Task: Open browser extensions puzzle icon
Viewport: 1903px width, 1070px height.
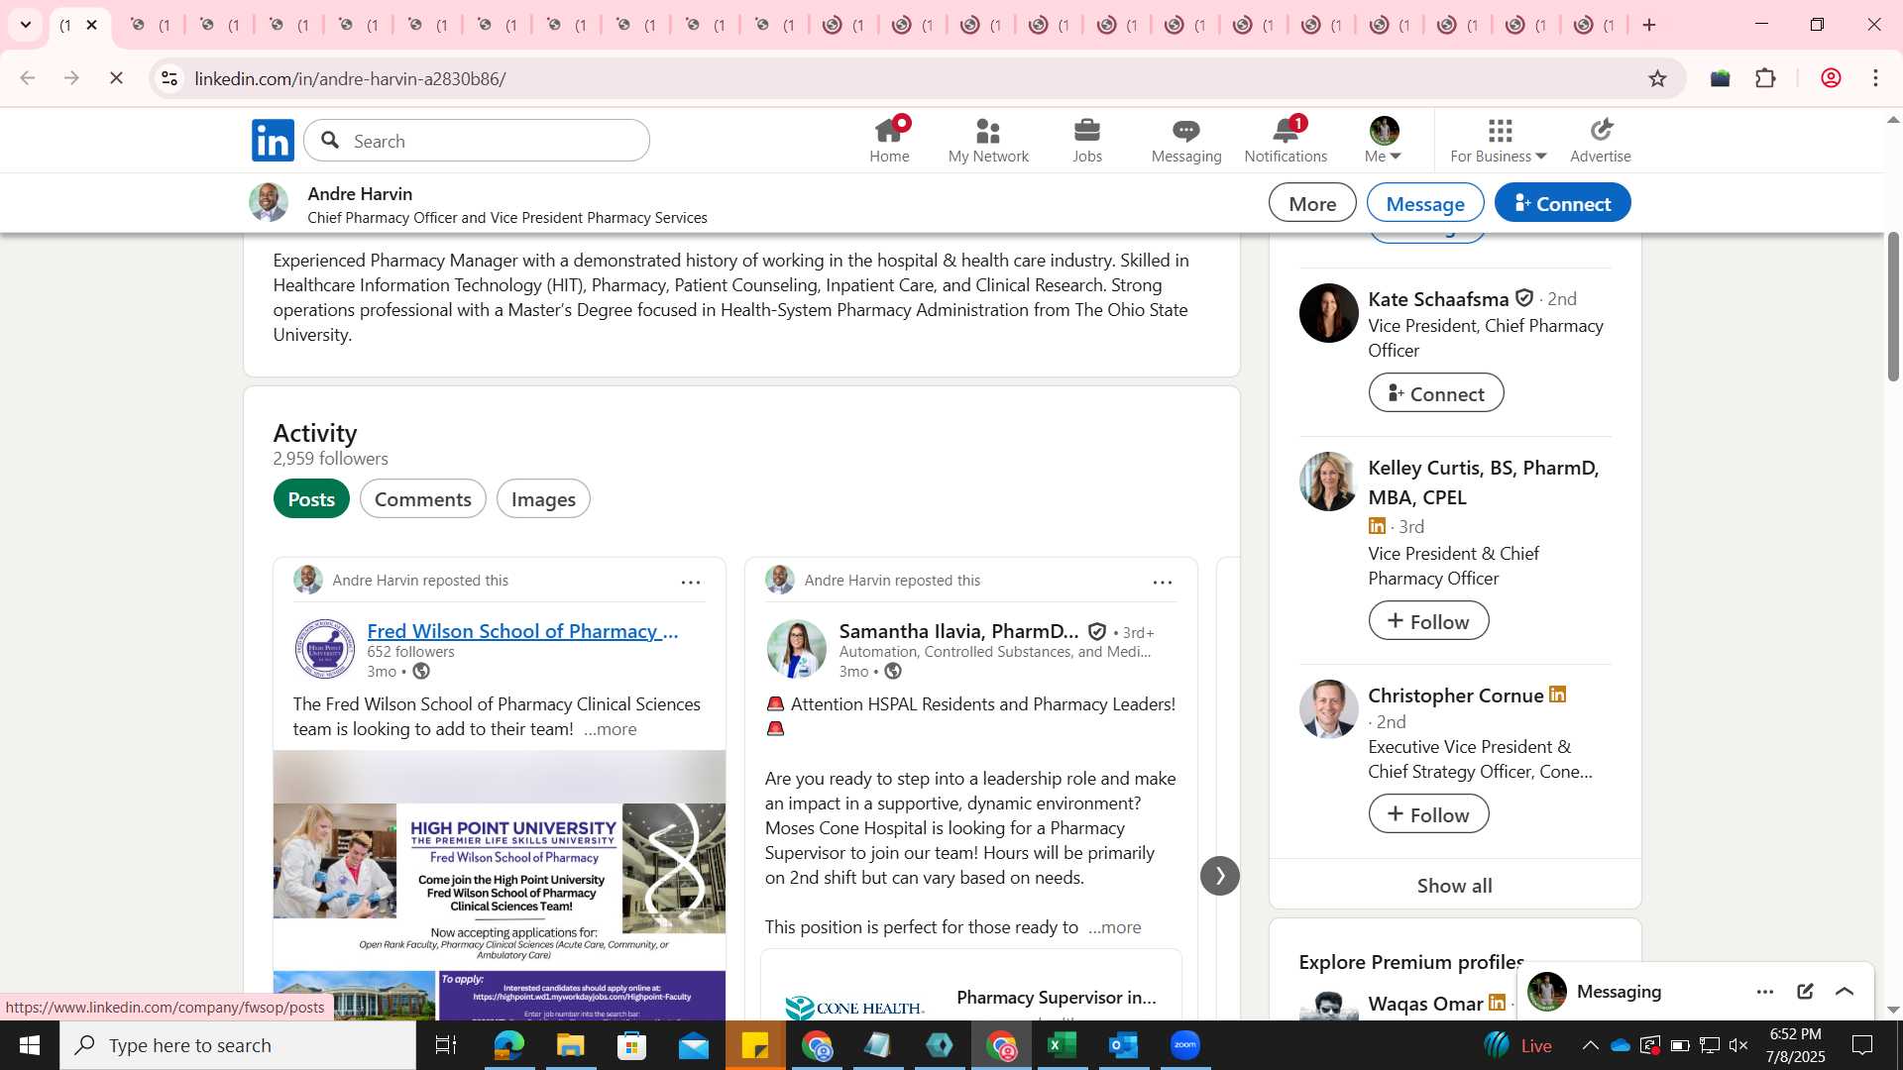Action: pyautogui.click(x=1765, y=78)
